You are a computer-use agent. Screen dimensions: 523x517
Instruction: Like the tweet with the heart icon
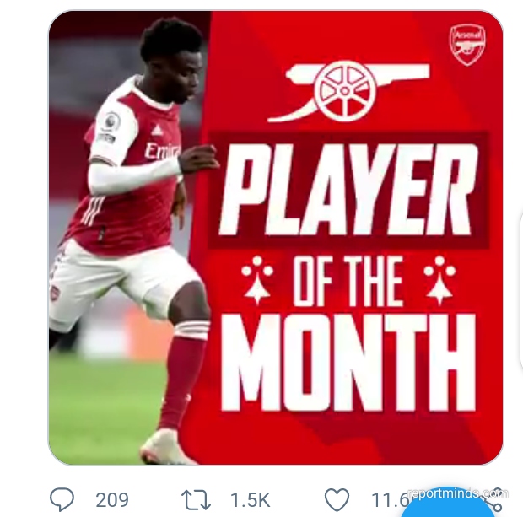tap(337, 499)
